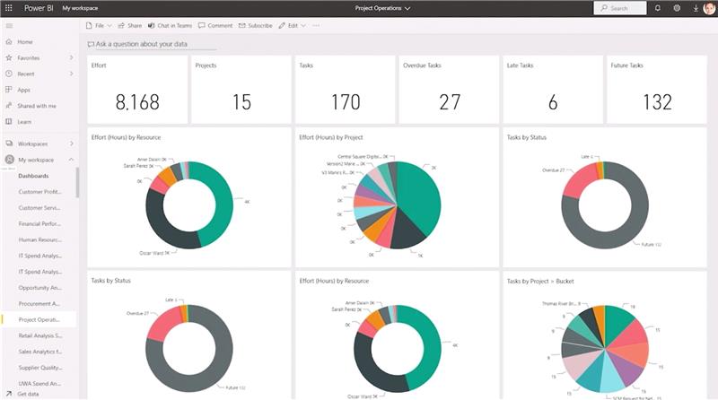
Task: Open the app launcher waffle icon
Action: pyautogui.click(x=9, y=8)
